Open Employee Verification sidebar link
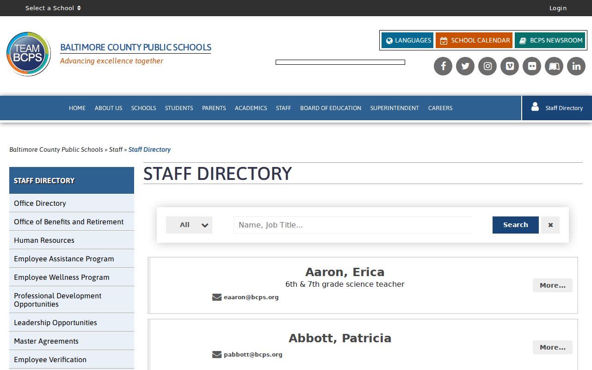Image resolution: width=592 pixels, height=370 pixels. tap(72, 359)
